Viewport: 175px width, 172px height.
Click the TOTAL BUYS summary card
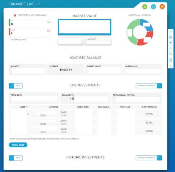point(34,98)
